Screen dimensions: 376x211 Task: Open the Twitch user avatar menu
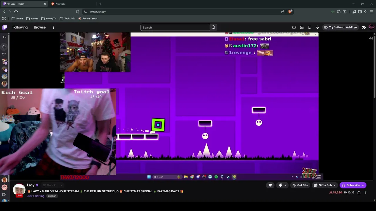click(x=371, y=27)
